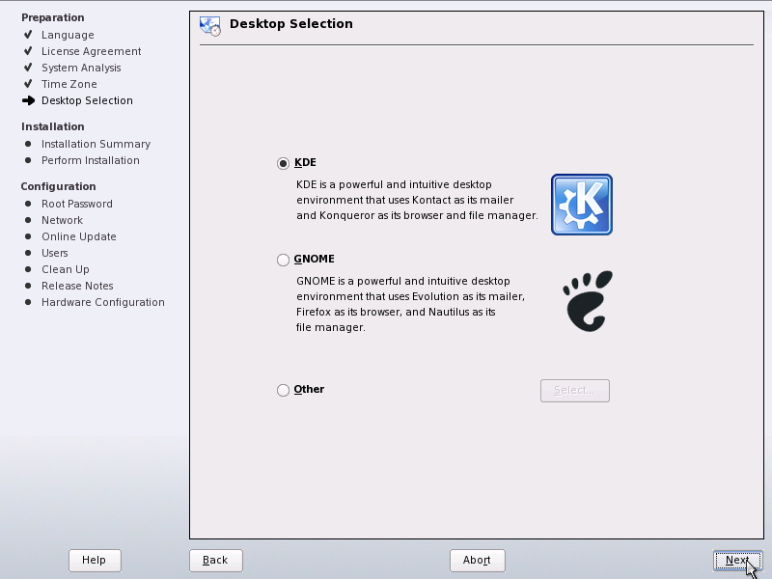This screenshot has height=579, width=772.
Task: Abort the installation
Action: point(477,561)
